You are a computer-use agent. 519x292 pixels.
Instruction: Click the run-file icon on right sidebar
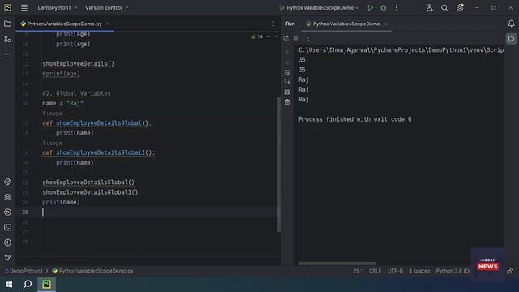click(512, 39)
